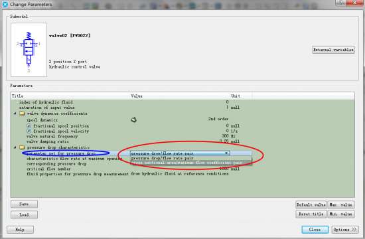Click the spool dynamics enumeration icon
This screenshot has height=239, width=365.
[133, 119]
